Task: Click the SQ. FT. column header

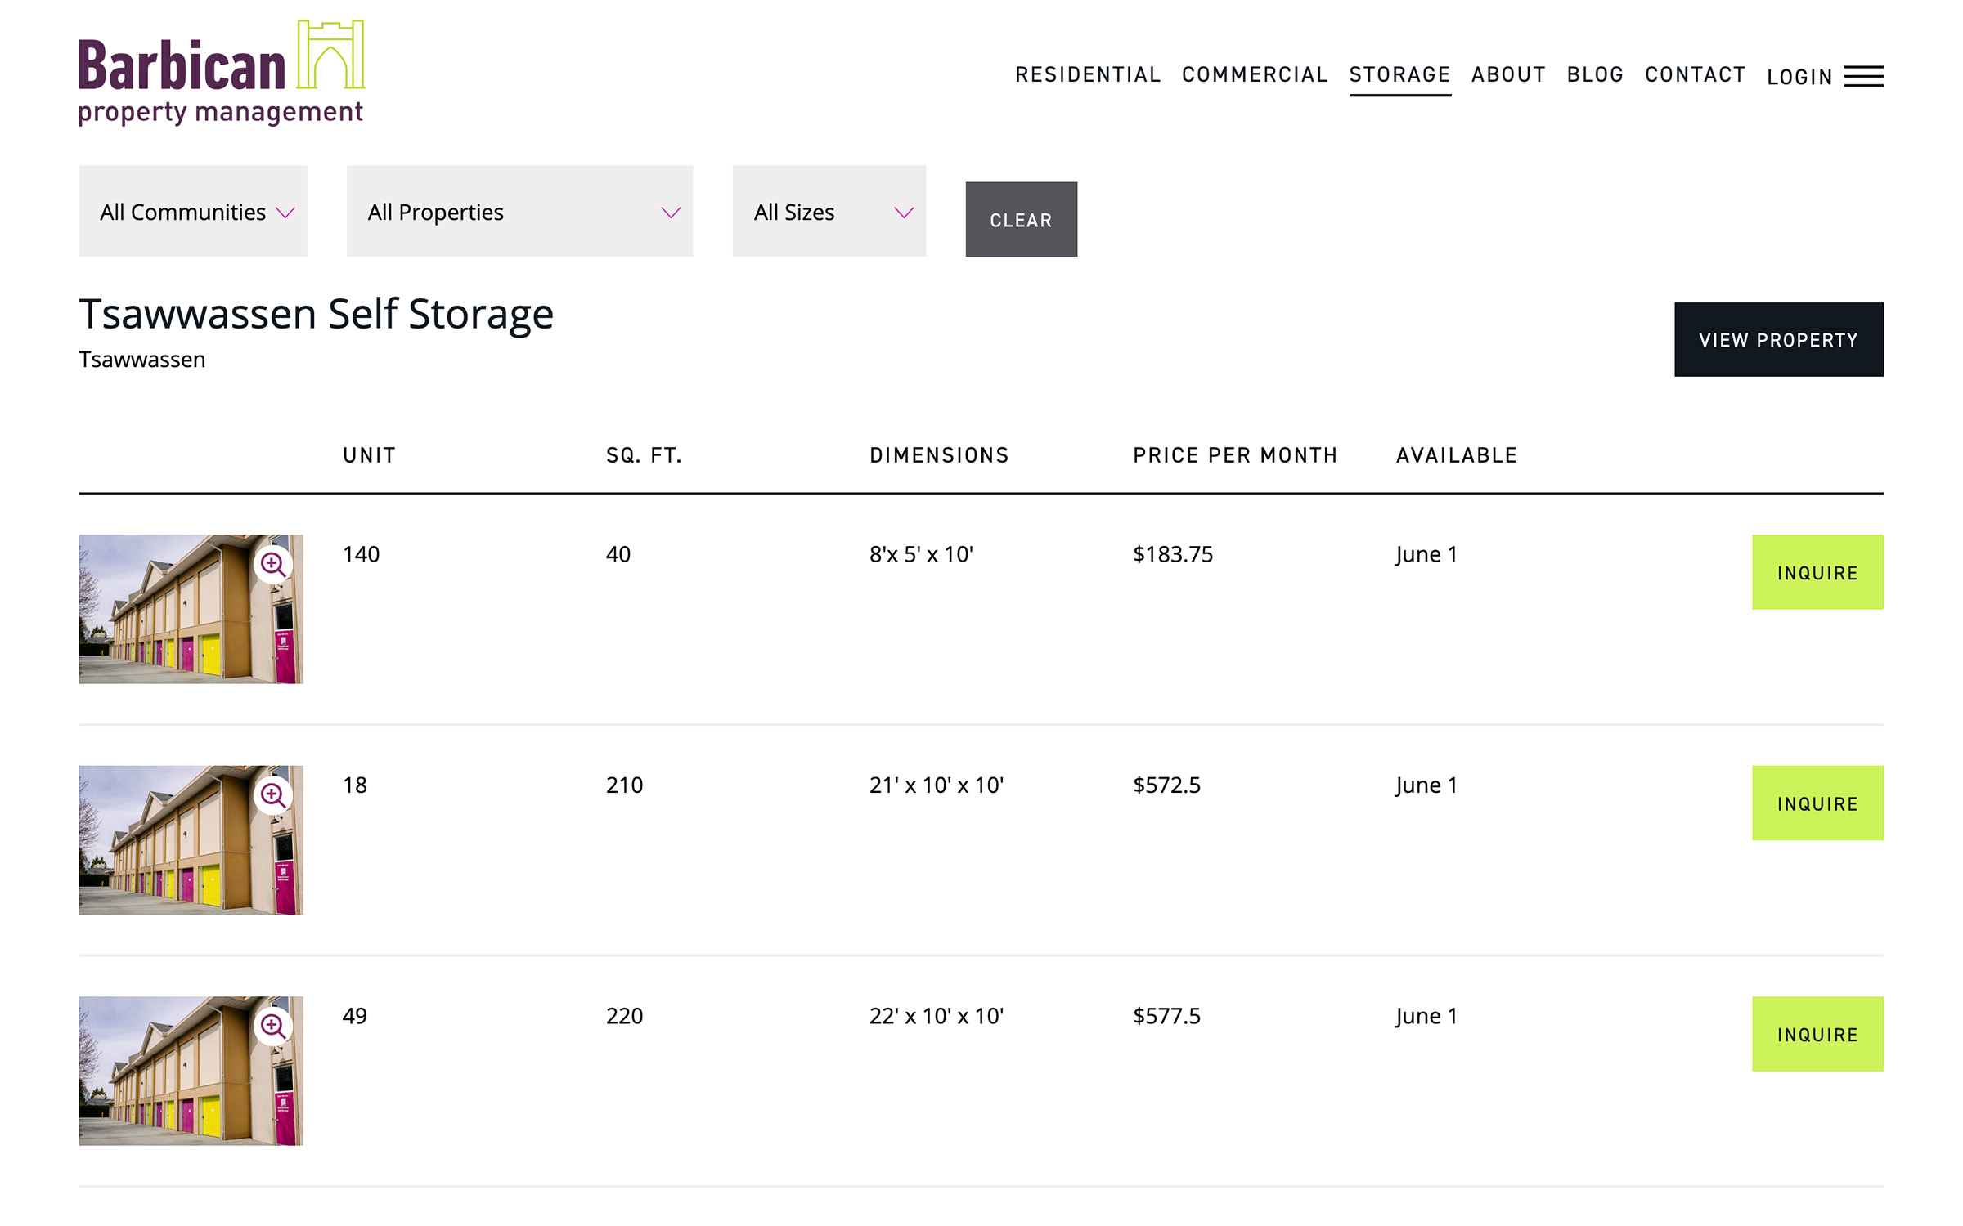Action: point(644,455)
